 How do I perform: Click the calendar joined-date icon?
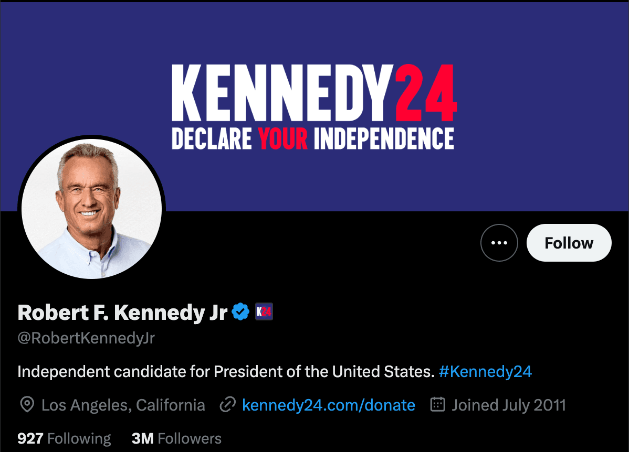[x=438, y=405]
